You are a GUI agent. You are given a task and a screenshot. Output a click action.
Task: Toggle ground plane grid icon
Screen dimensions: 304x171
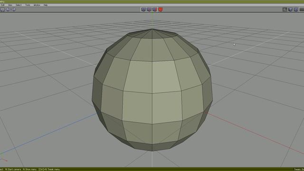coord(285,9)
